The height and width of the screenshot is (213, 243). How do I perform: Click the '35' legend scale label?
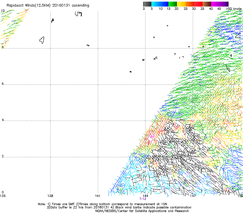click(202, 9)
